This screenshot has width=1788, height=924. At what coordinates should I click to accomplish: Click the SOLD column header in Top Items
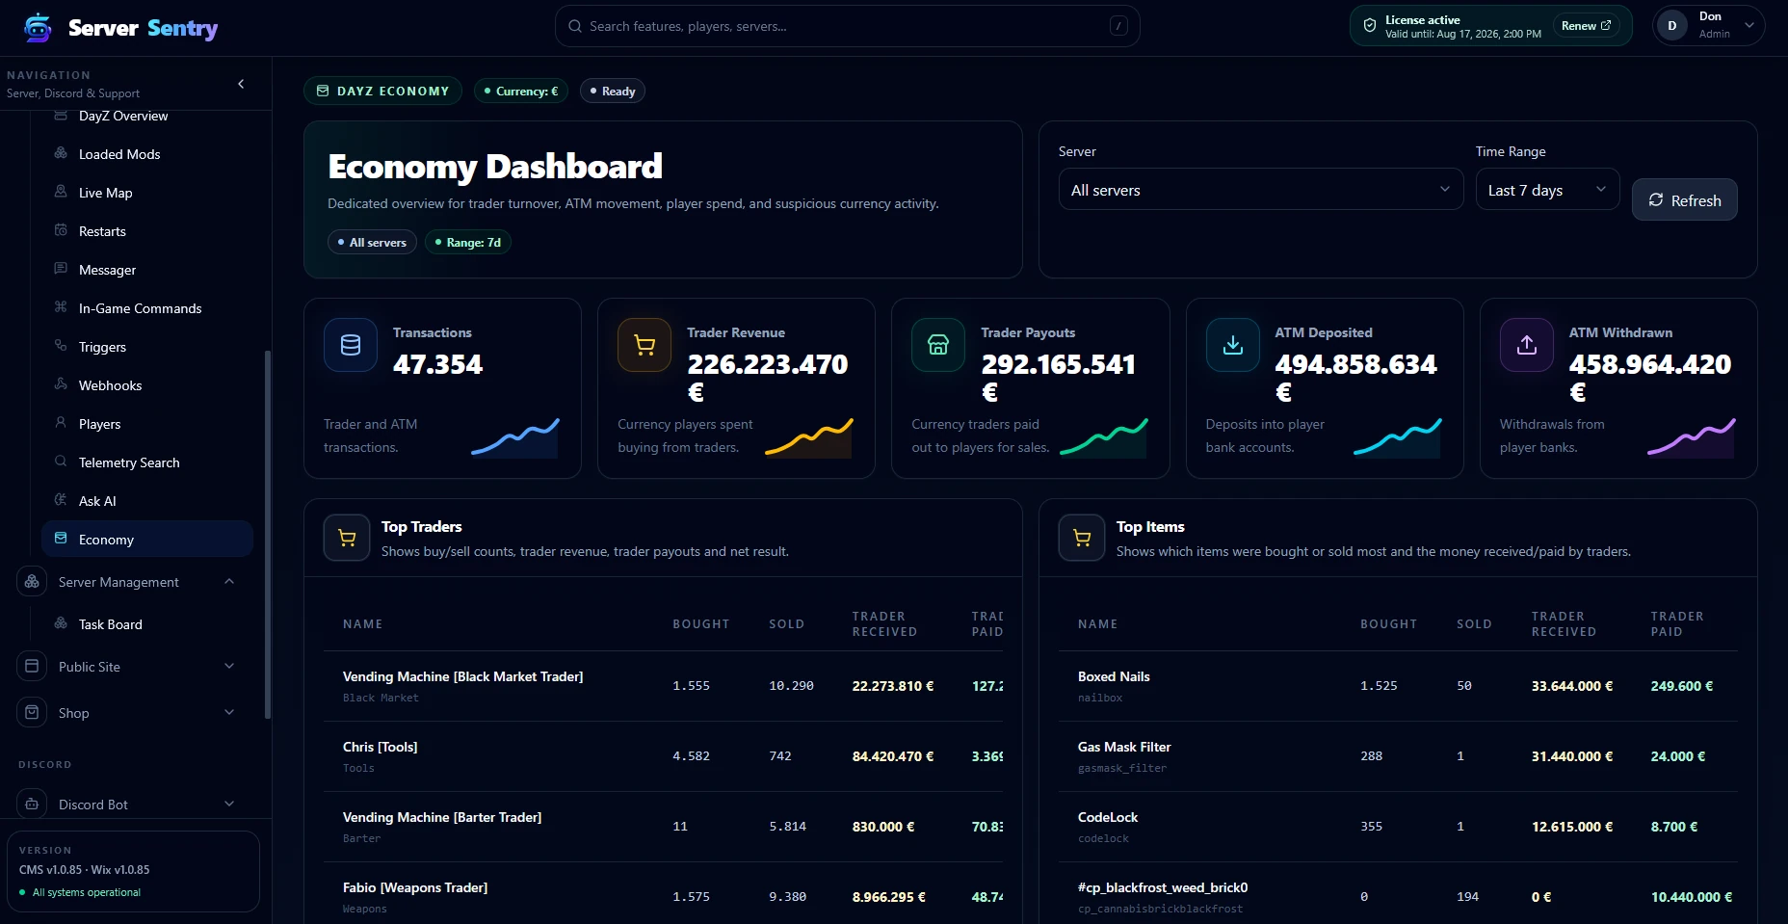pyautogui.click(x=1474, y=624)
